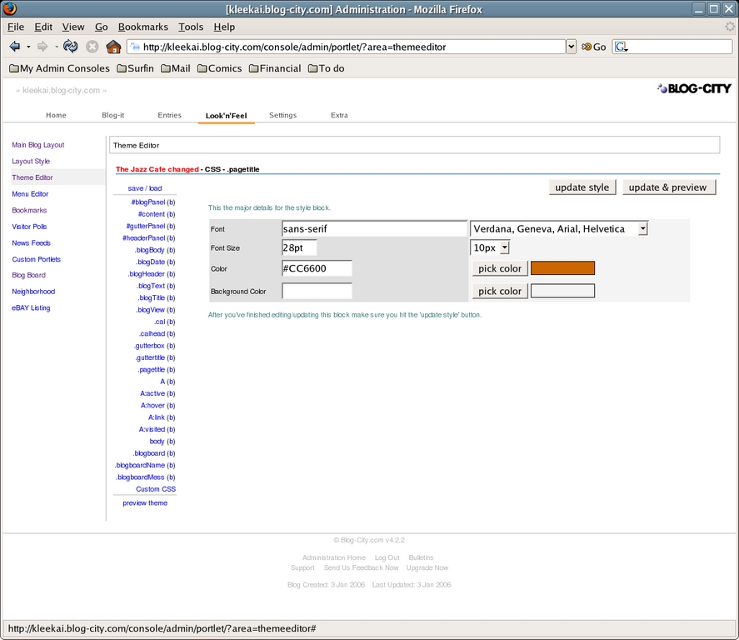Select Menu Editor in the sidebar

click(30, 194)
